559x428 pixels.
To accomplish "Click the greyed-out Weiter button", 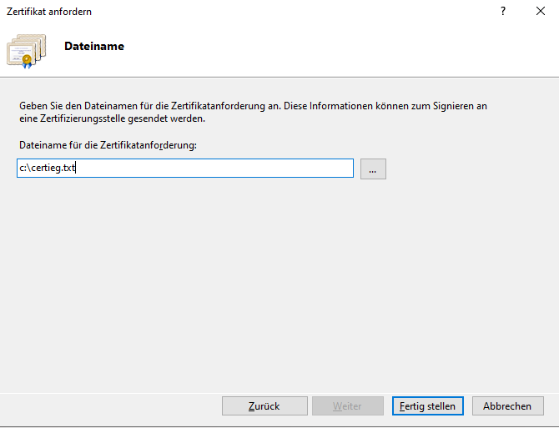I will 347,406.
